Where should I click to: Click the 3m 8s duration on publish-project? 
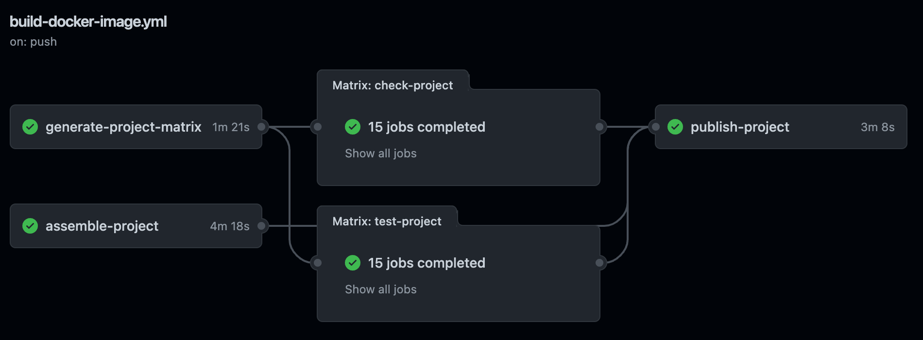[x=877, y=127]
